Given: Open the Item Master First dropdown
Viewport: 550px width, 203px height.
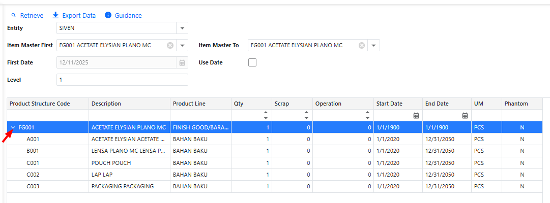Looking at the screenshot, I should [182, 46].
